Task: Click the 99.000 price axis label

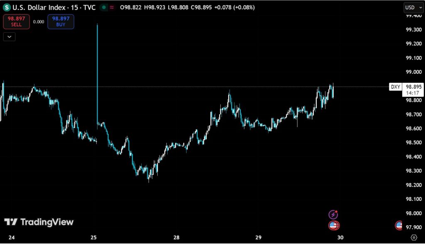Action: pos(414,72)
